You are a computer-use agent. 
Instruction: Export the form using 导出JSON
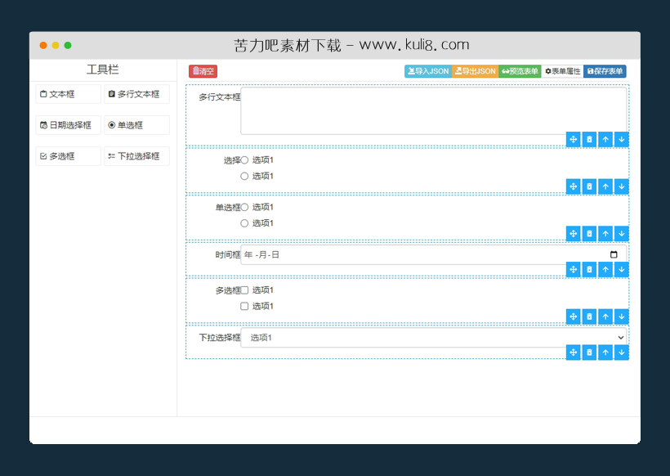pyautogui.click(x=476, y=71)
